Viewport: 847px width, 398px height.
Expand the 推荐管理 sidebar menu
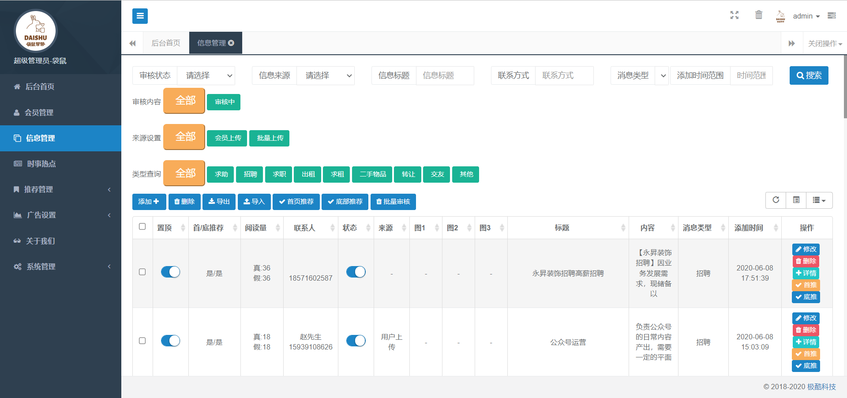[60, 189]
